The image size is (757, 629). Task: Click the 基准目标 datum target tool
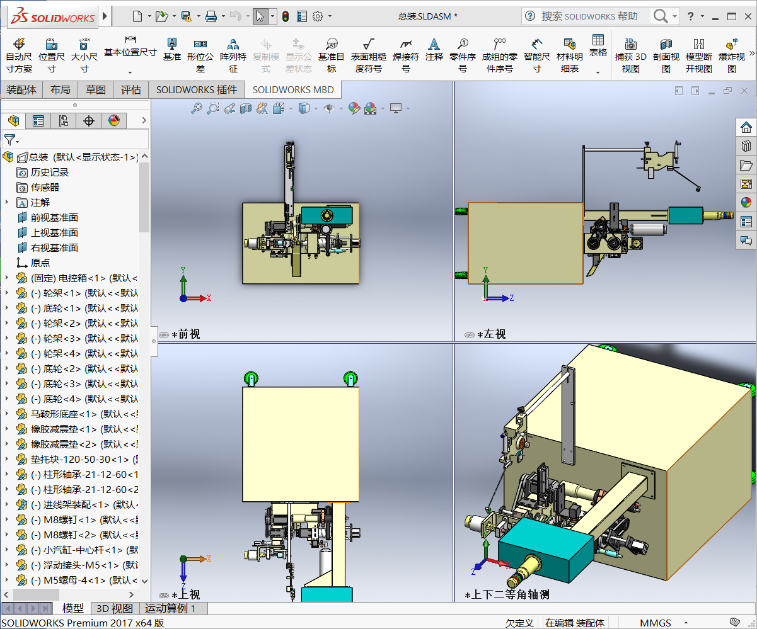click(x=332, y=54)
